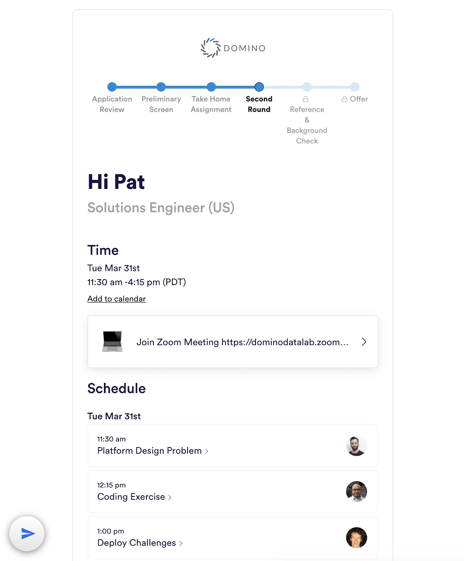Select the Second Round stage dot

259,87
